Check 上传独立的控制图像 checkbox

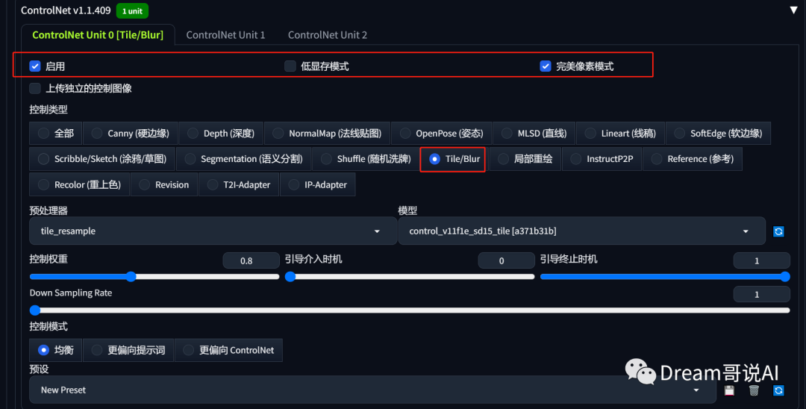(x=35, y=88)
